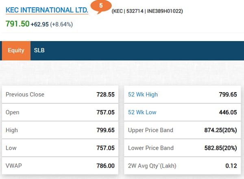Viewport: 244px width, 179px height.
Task: Click the security codes text in parentheses
Action: (x=147, y=11)
